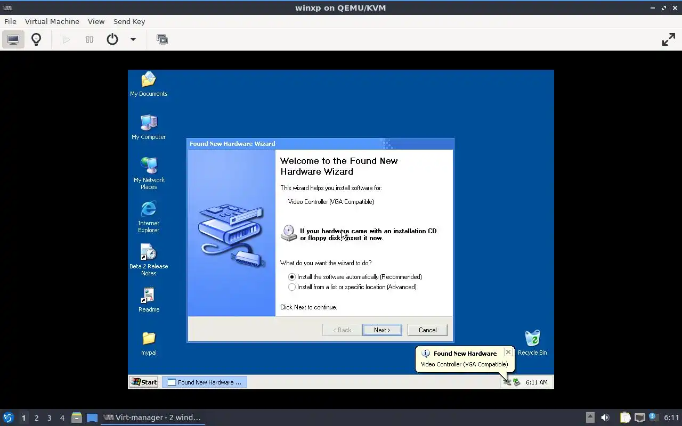Click the Run virtual machine play icon
The image size is (682, 426).
point(66,39)
